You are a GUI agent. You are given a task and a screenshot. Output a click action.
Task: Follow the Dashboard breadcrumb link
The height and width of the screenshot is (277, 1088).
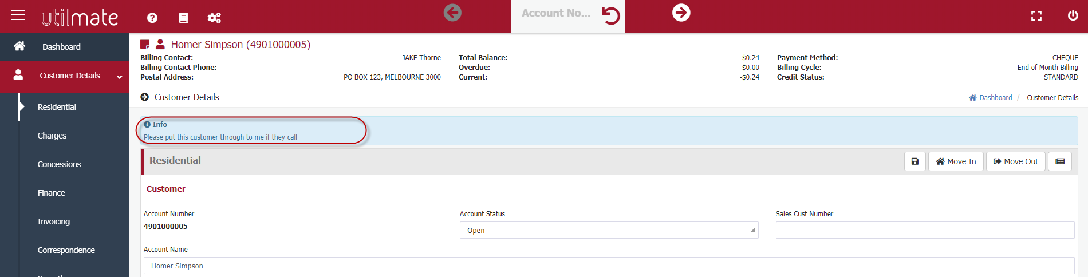click(995, 98)
